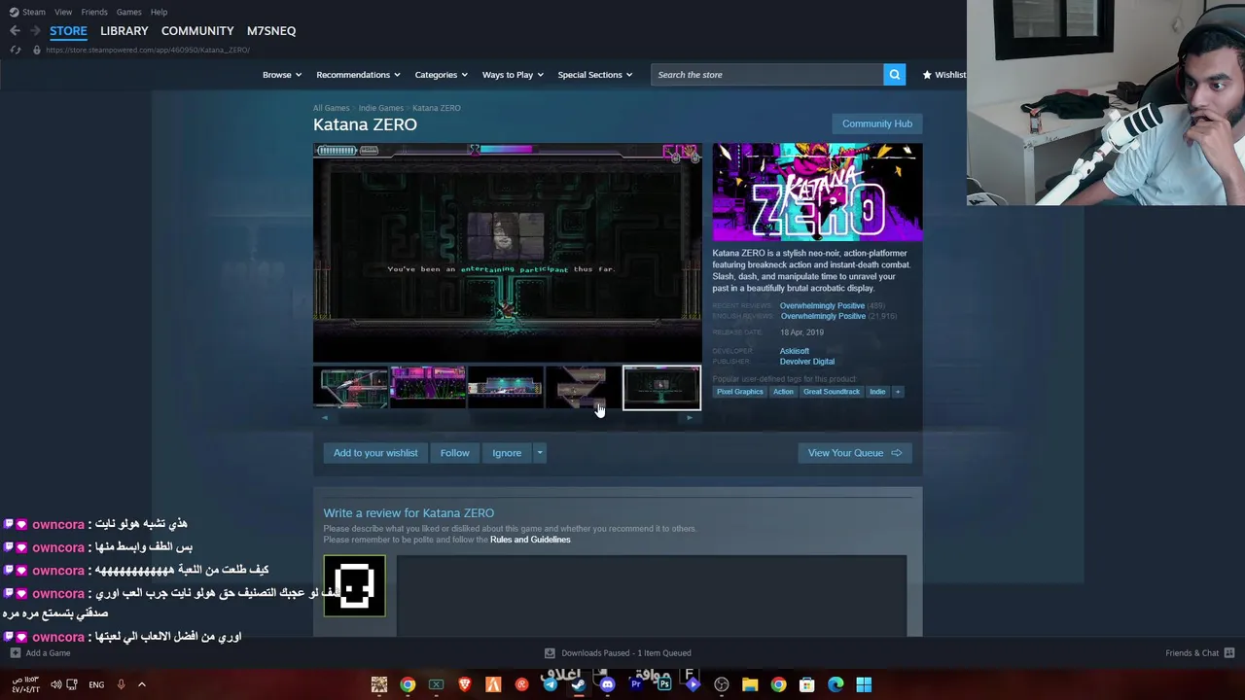Open the M7SNEQ profile tab
1245x700 pixels.
(x=271, y=31)
